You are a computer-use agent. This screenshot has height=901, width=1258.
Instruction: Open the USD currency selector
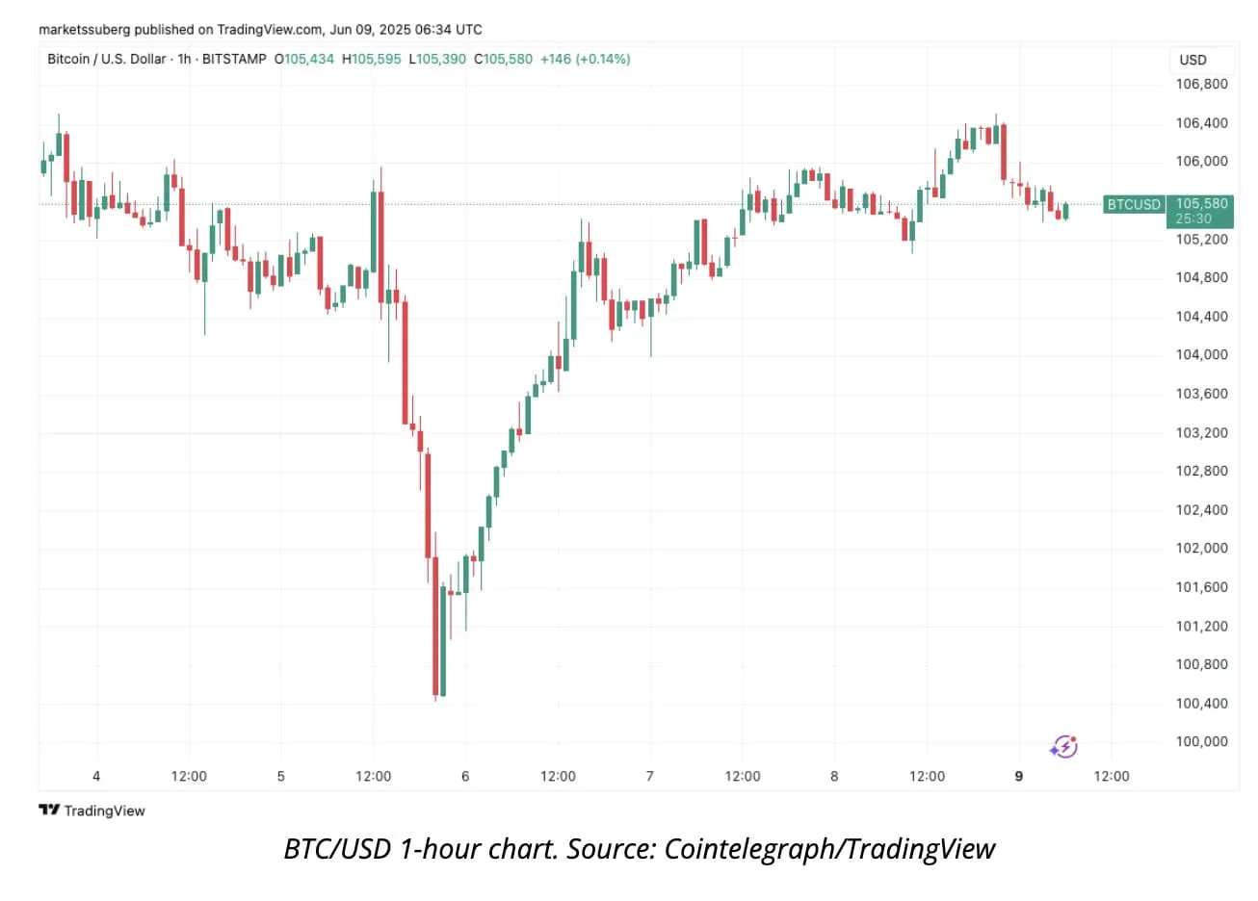(x=1192, y=60)
